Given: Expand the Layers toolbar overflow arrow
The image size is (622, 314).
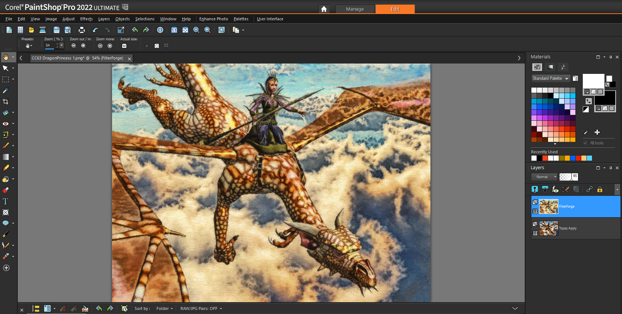Looking at the screenshot, I should (617, 190).
